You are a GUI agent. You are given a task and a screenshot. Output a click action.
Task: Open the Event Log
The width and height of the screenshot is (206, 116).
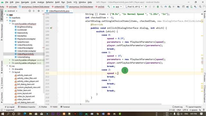[177, 107]
